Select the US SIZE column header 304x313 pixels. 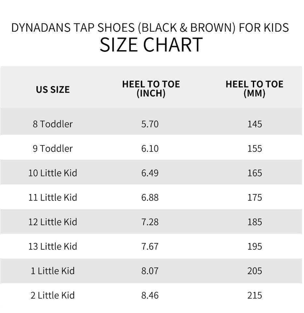53,89
